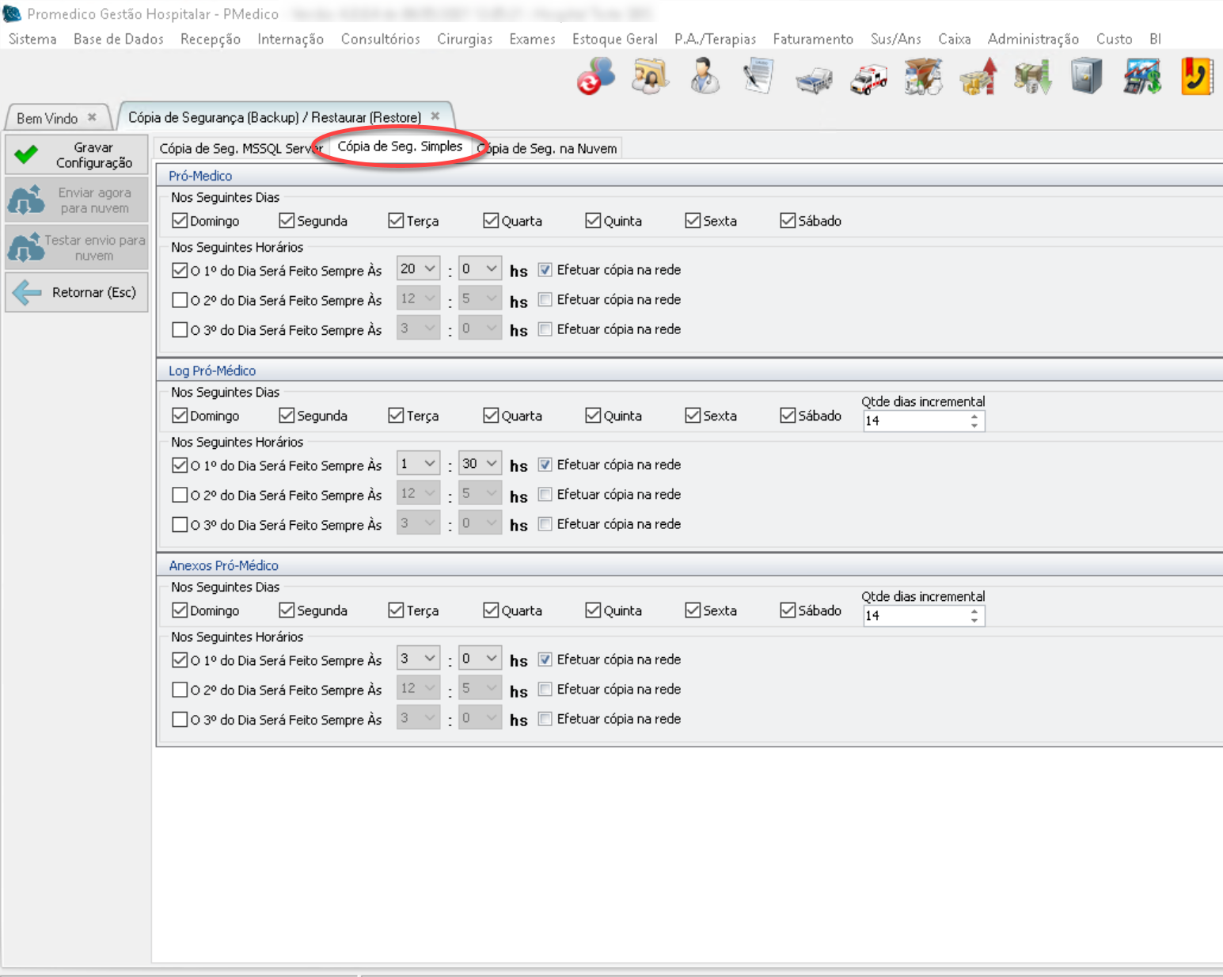Open the Faturamento menu
1223x977 pixels.
(x=812, y=39)
